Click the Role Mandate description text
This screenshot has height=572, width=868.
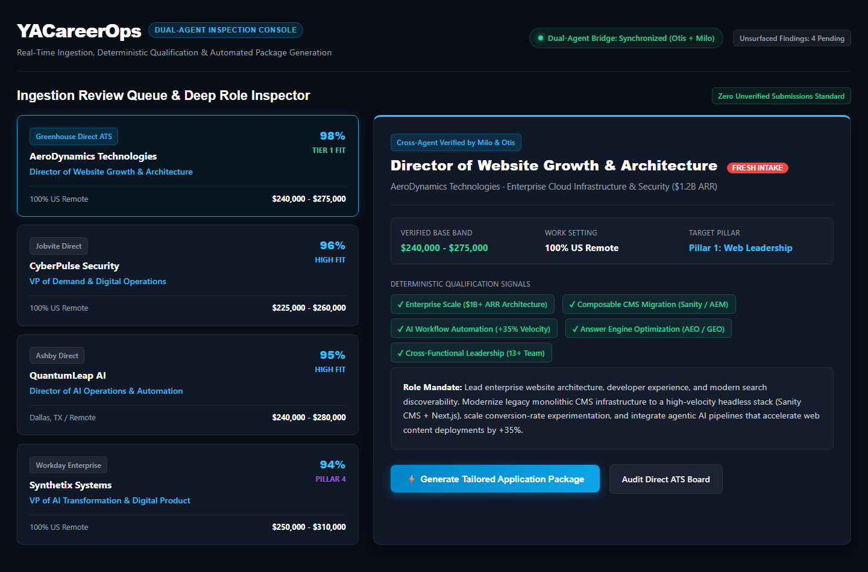coord(611,409)
